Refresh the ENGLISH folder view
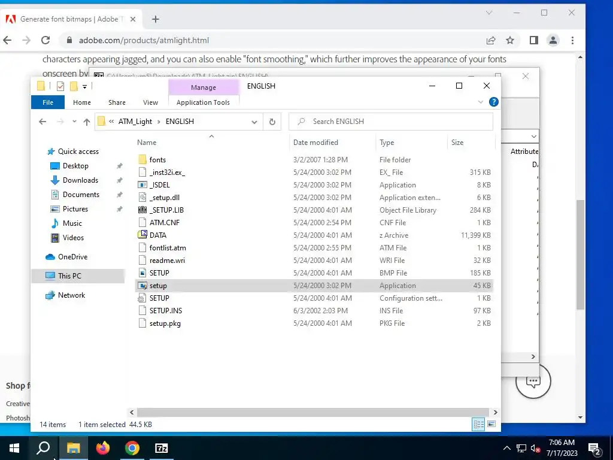The image size is (613, 460). [272, 122]
